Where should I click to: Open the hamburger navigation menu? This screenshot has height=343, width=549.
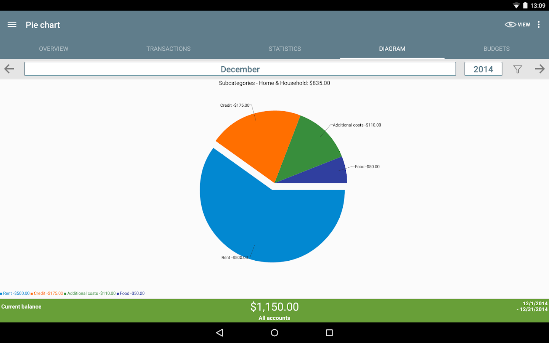point(12,25)
